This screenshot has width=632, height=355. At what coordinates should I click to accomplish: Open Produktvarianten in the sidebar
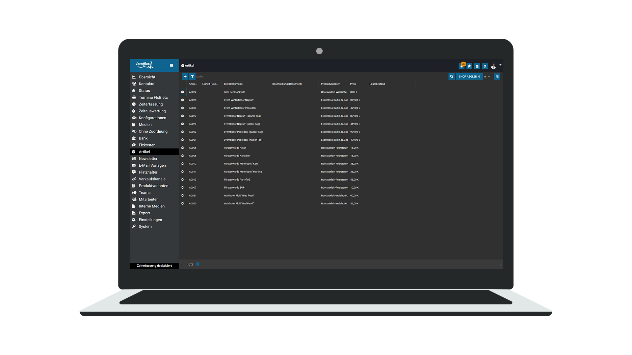click(x=153, y=186)
